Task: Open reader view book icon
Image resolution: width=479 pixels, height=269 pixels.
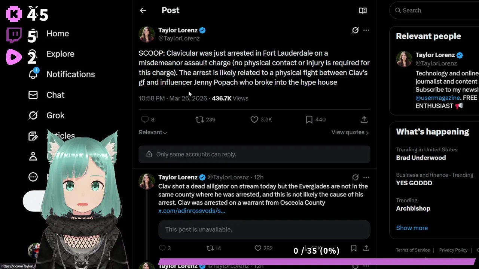Action: (x=363, y=10)
